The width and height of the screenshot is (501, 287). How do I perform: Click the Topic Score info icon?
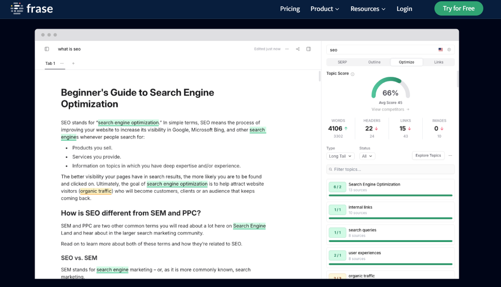pos(352,74)
